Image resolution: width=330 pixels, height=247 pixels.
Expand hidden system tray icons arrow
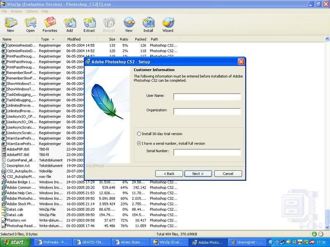[271, 242]
